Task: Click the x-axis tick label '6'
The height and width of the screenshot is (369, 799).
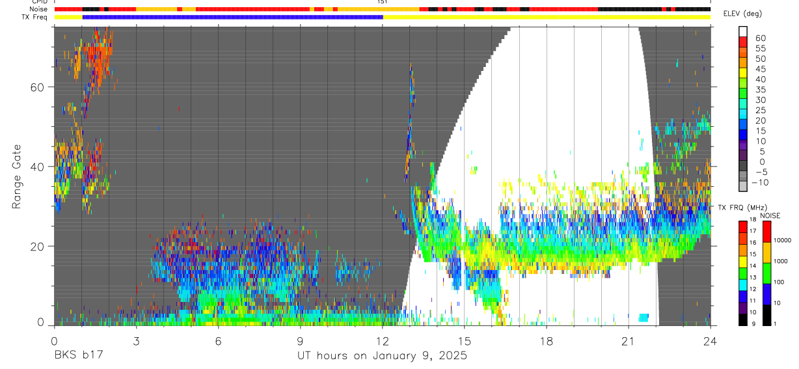Action: 218,340
